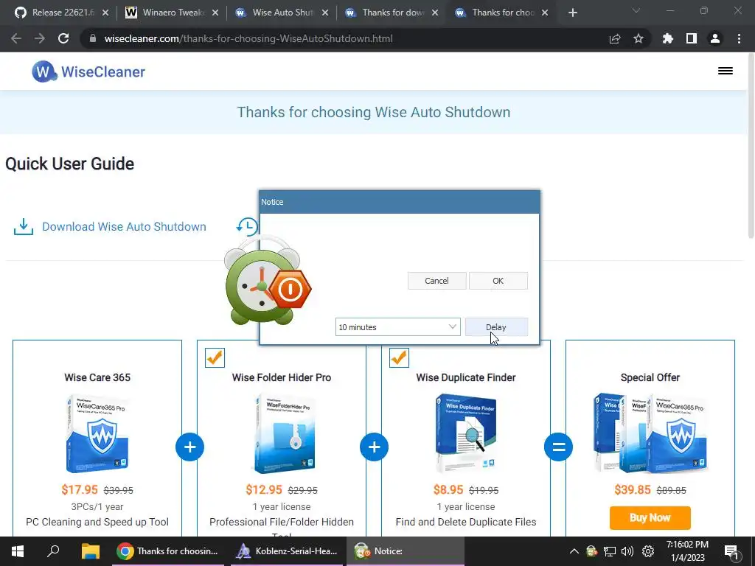The width and height of the screenshot is (755, 566).
Task: Click the Download Wise Auto Shutdown link
Action: coord(124,227)
